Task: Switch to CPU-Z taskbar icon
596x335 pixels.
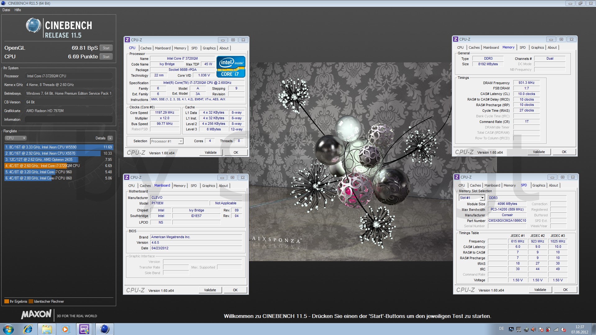Action: (x=84, y=329)
